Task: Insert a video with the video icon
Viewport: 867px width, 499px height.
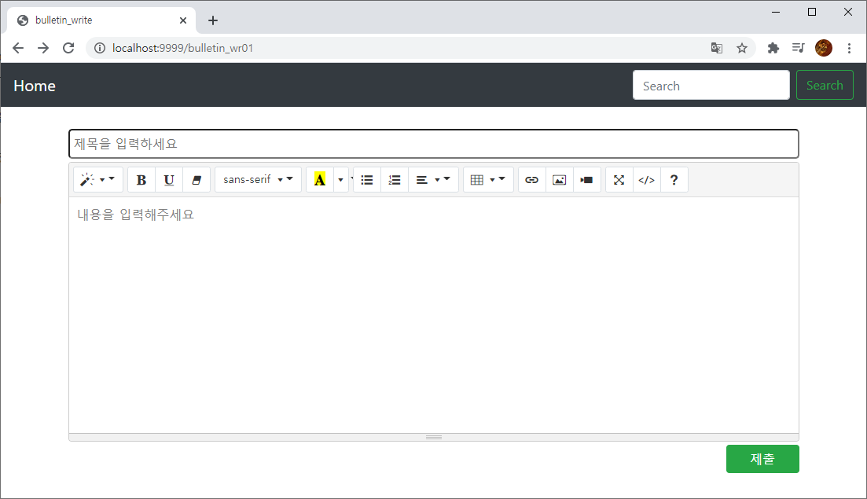Action: pos(586,180)
